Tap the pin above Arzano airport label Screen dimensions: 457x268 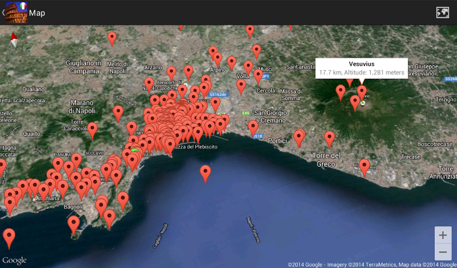171,73
